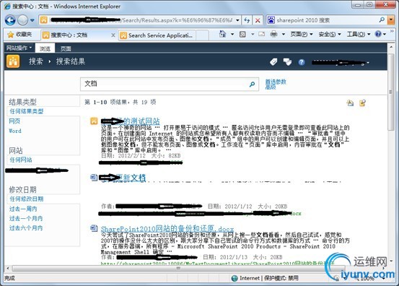Open the 工具(O) menu
399x286 pixels.
click(359, 34)
